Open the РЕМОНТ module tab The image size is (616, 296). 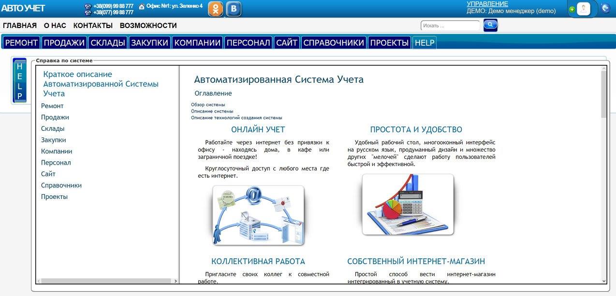tap(21, 43)
